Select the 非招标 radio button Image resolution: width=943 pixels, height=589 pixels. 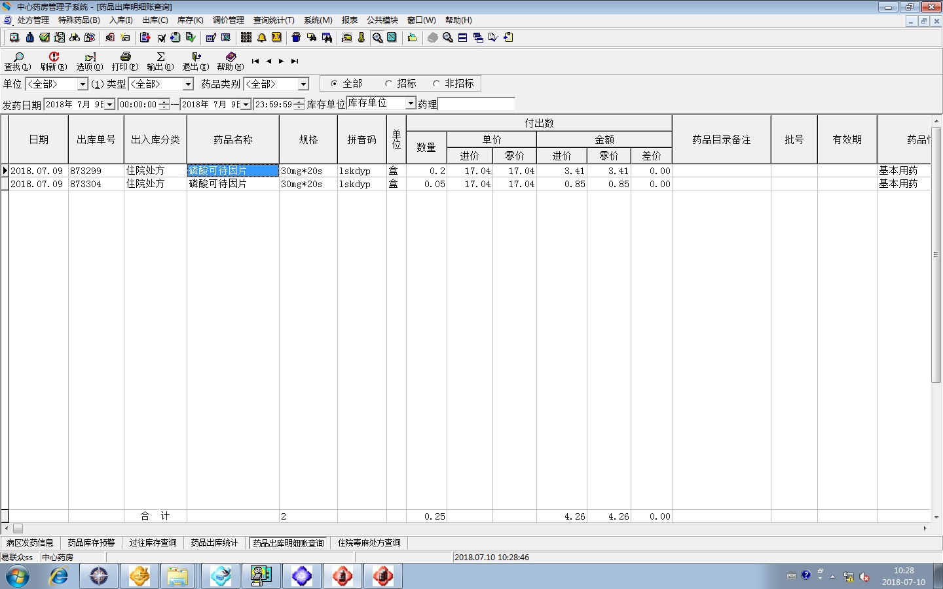pyautogui.click(x=436, y=84)
